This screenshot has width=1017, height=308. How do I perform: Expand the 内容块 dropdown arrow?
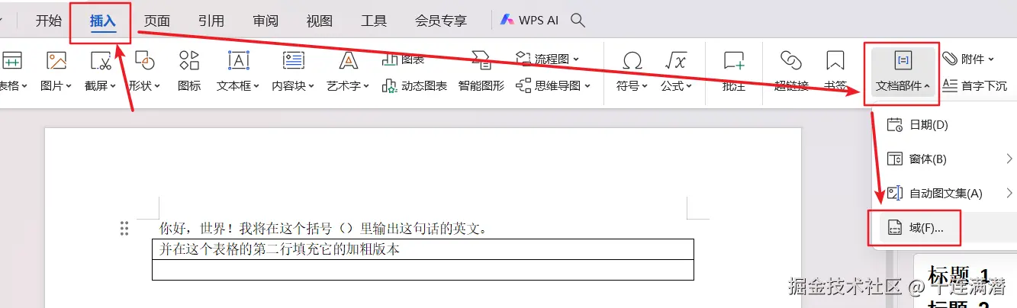point(312,87)
